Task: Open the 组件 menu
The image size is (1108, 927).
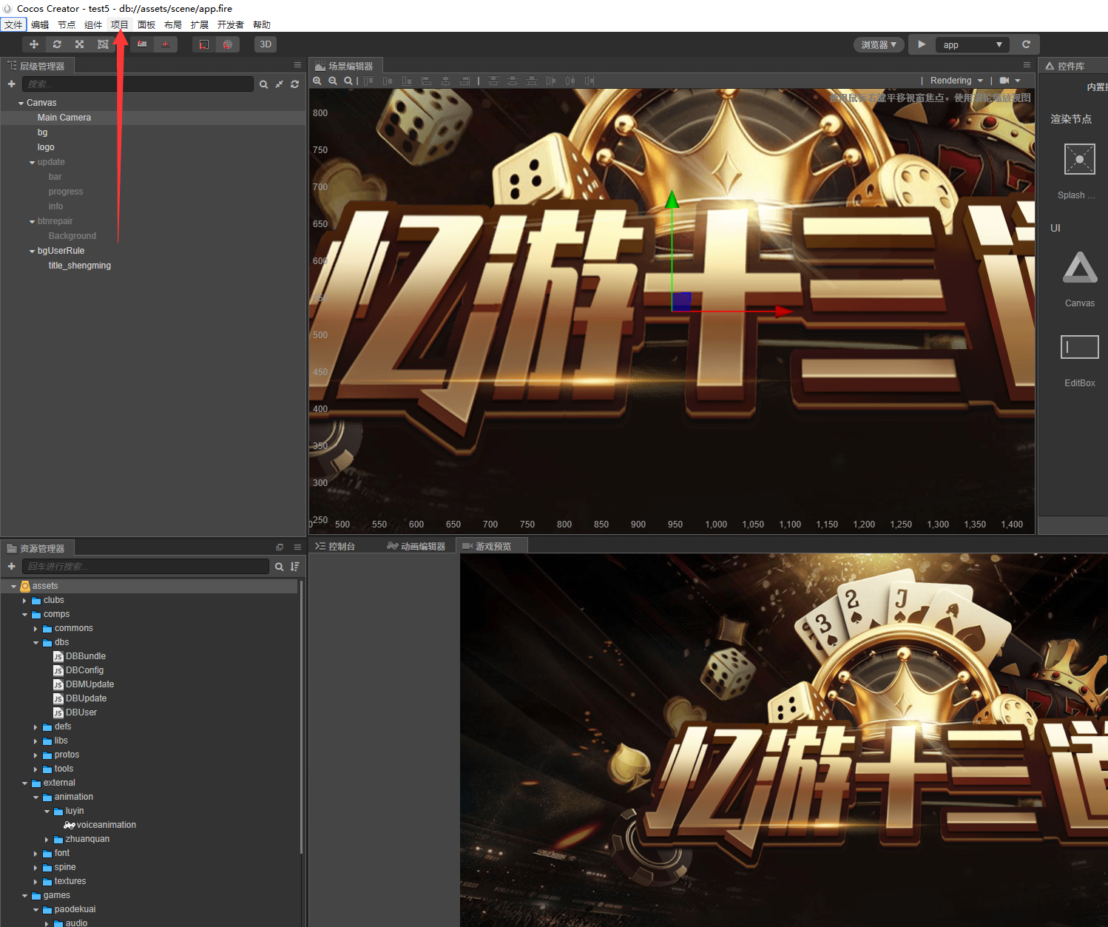Action: pyautogui.click(x=93, y=24)
